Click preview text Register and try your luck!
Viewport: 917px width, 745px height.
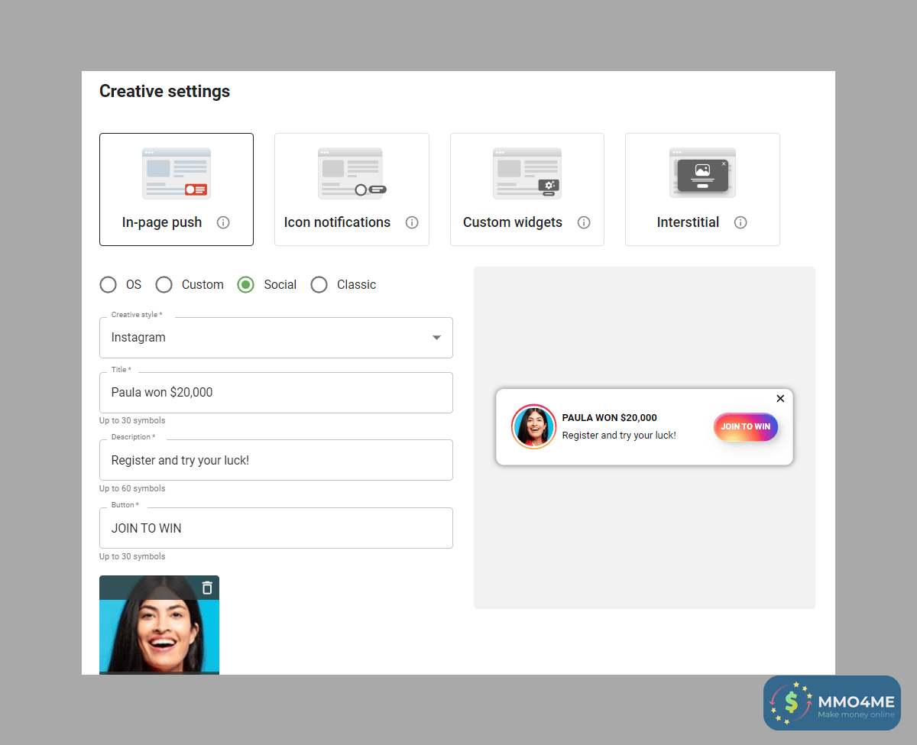(x=619, y=436)
